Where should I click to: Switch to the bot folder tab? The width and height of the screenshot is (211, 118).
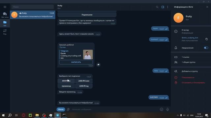(5, 23)
